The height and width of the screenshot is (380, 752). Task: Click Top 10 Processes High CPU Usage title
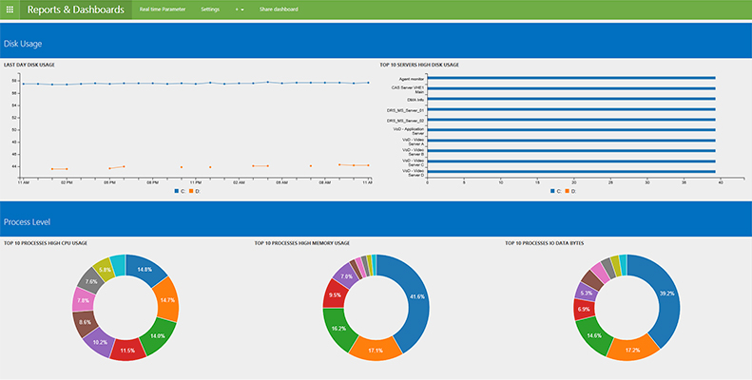pyautogui.click(x=46, y=243)
